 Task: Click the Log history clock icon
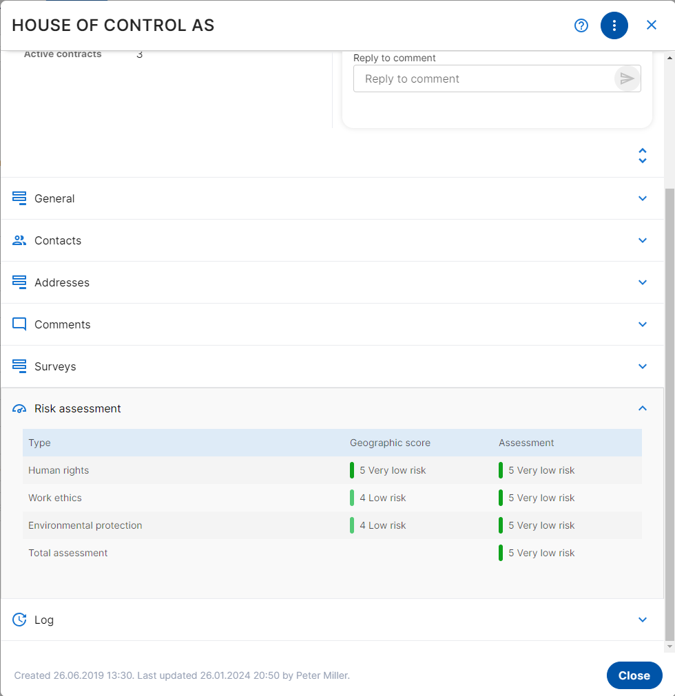[x=19, y=620]
